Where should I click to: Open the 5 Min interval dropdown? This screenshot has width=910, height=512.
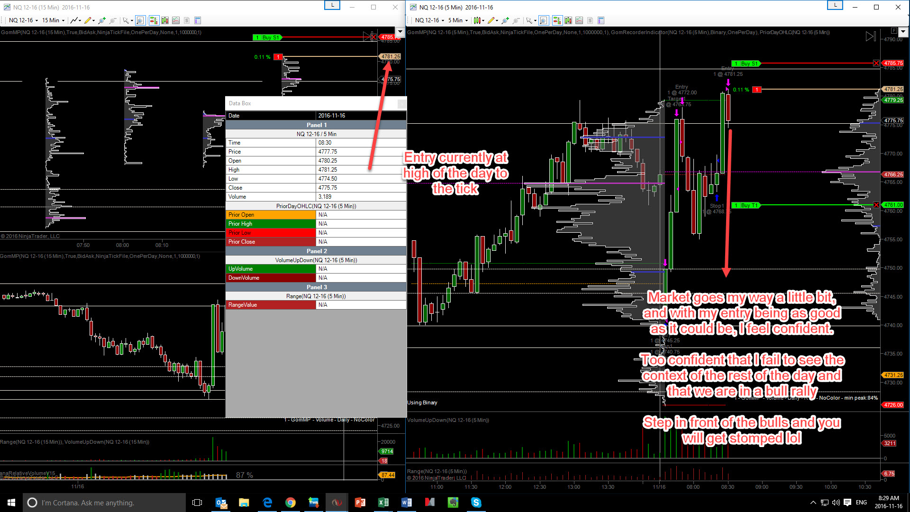(x=458, y=20)
